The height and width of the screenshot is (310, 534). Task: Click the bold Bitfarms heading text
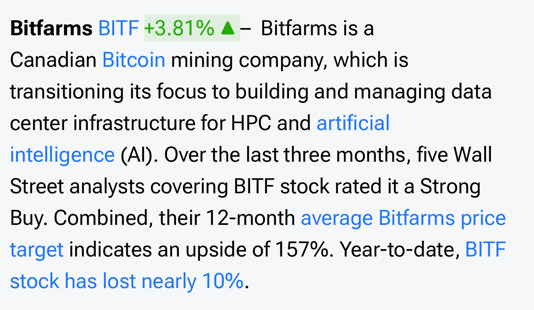pyautogui.click(x=51, y=28)
